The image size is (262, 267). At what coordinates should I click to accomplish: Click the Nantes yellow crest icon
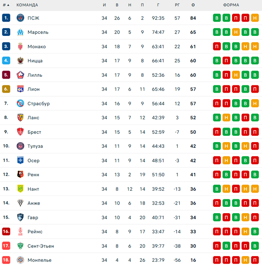click(20, 189)
